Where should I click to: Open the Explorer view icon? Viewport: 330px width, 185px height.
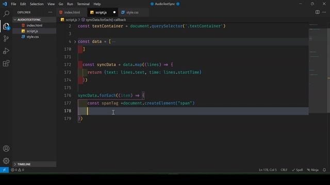(x=6, y=26)
